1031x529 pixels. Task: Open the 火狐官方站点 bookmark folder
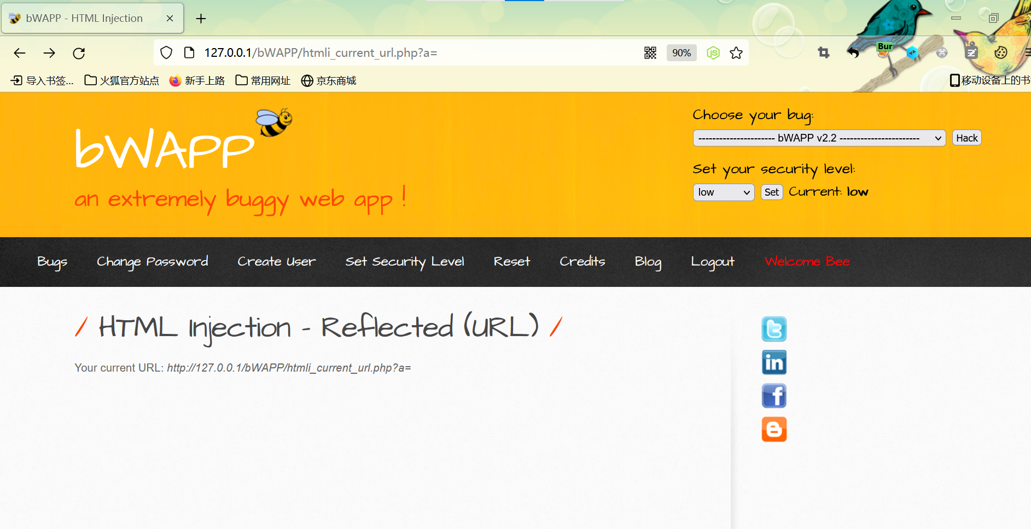pos(121,80)
